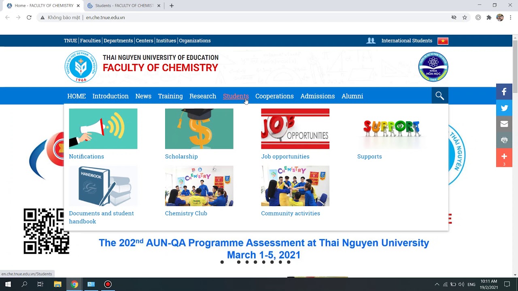Screen dimensions: 518x291
Task: Click the Scholarship dollar thumbnail
Action: pyautogui.click(x=199, y=129)
